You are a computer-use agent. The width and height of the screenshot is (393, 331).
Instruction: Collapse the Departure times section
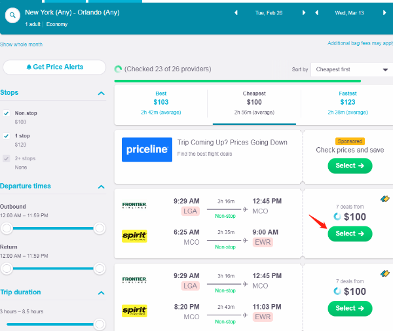(102, 187)
